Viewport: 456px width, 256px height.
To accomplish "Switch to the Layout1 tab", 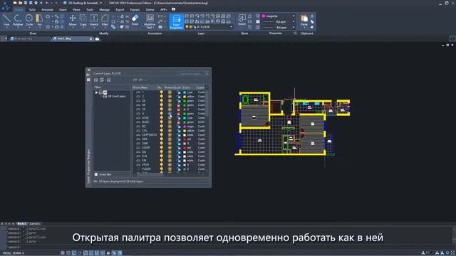I will pos(35,224).
